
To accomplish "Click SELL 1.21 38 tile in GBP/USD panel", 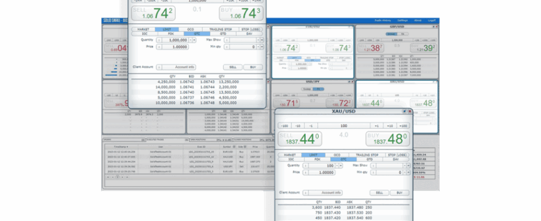I will [370, 48].
